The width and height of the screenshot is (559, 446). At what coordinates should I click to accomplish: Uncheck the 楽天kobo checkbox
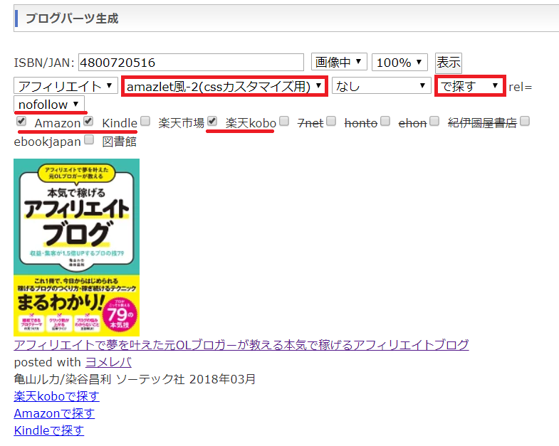point(212,121)
